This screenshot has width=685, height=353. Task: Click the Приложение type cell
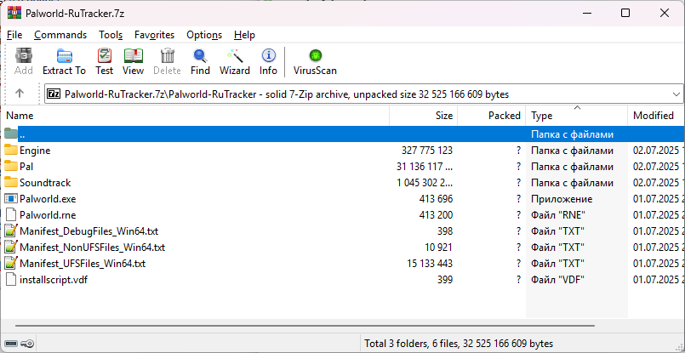(562, 199)
